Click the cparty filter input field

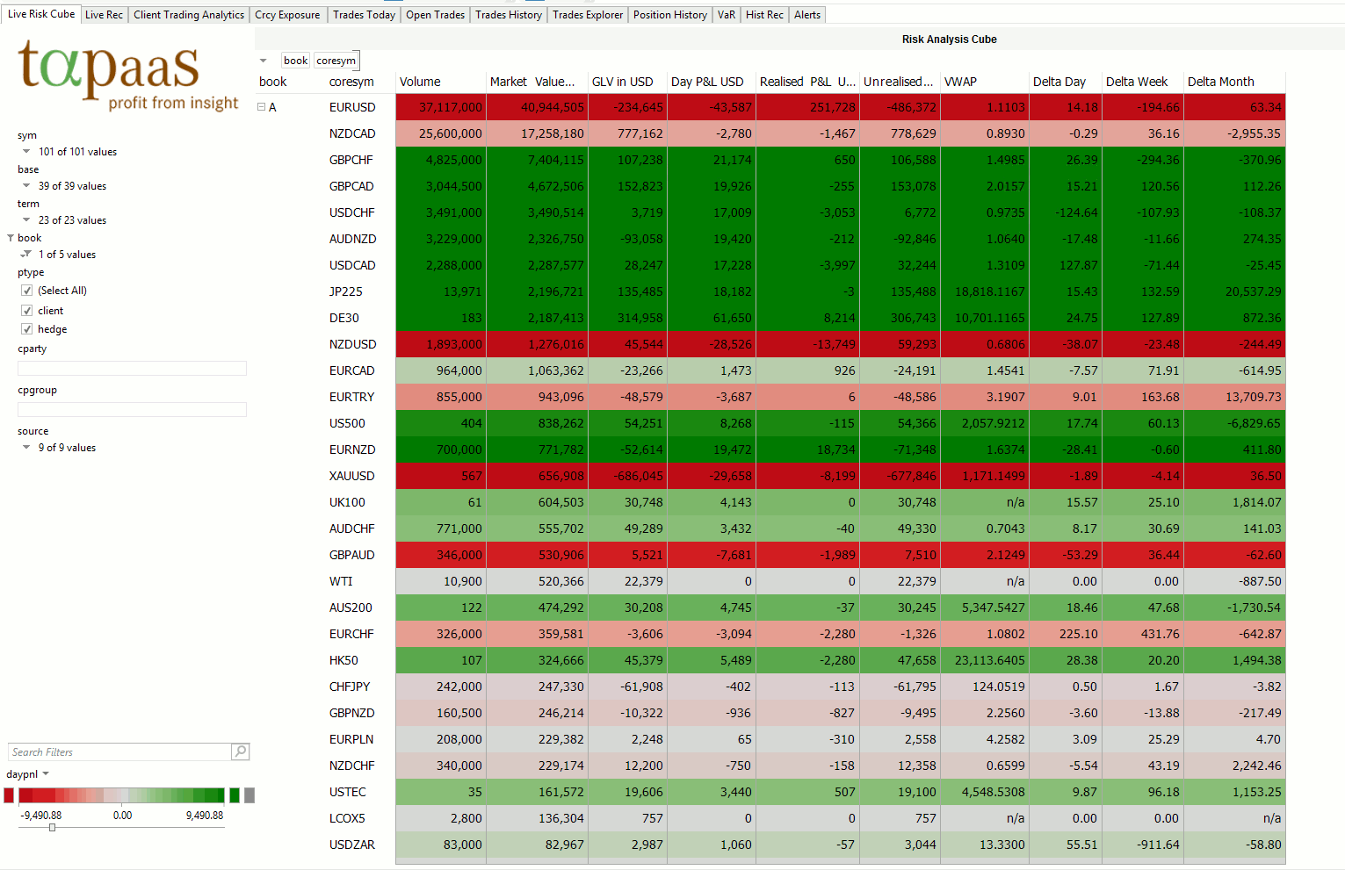coord(132,369)
